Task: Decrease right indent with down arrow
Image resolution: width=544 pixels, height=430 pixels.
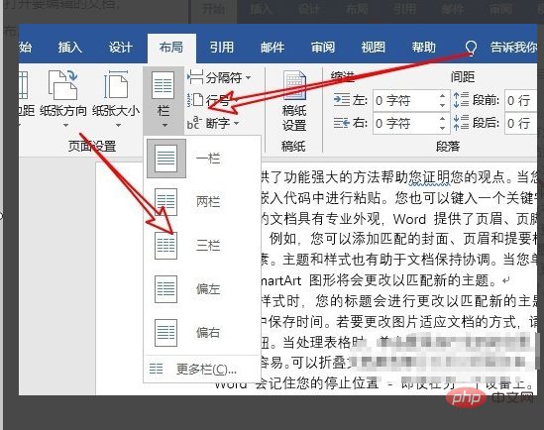Action: coord(442,128)
